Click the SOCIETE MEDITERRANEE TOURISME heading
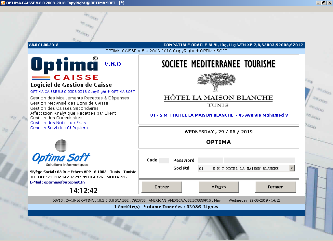The image size is (333, 241). pyautogui.click(x=219, y=64)
